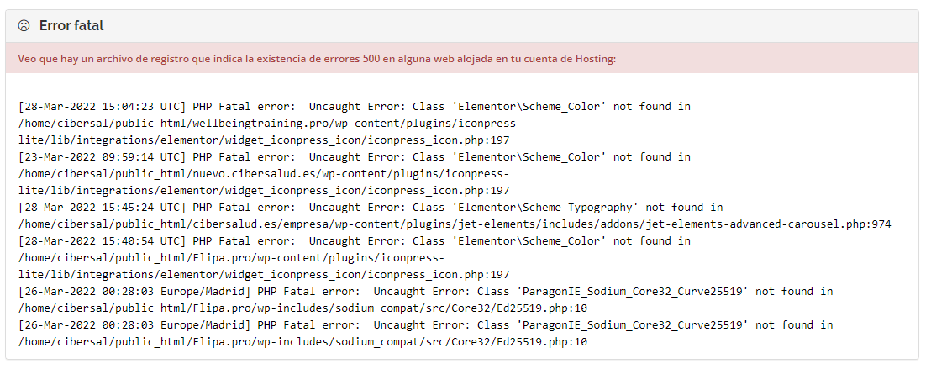Click the Flipa.pro iconpress-lite plugin path line
931x369 pixels.
[x=231, y=259]
